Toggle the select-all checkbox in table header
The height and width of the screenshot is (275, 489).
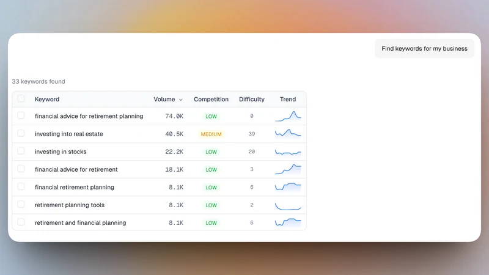(21, 98)
